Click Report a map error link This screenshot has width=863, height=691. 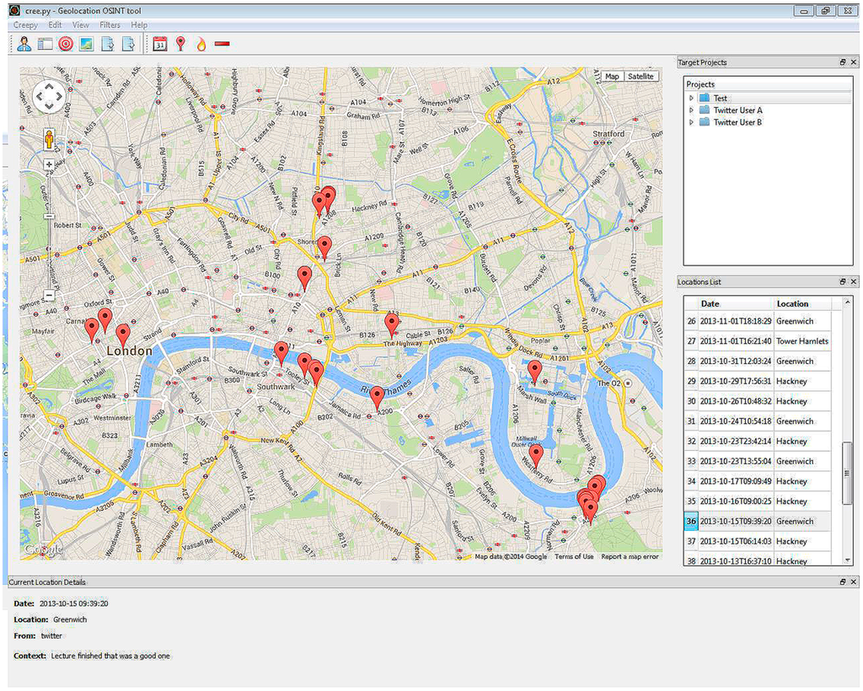coord(630,556)
